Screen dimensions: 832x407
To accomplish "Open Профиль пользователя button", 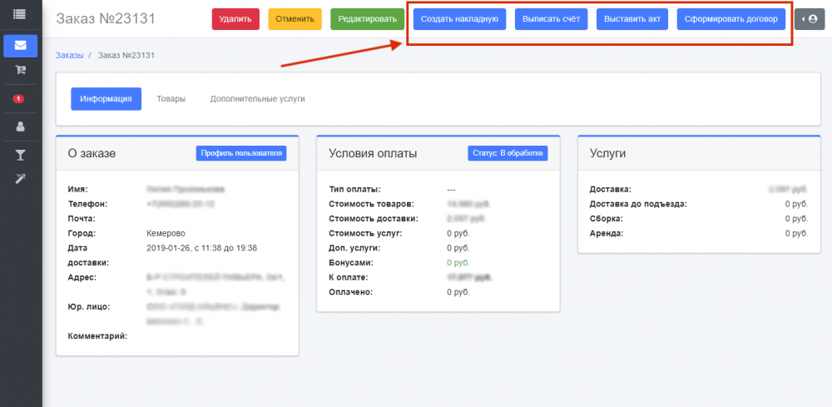I will pyautogui.click(x=241, y=153).
